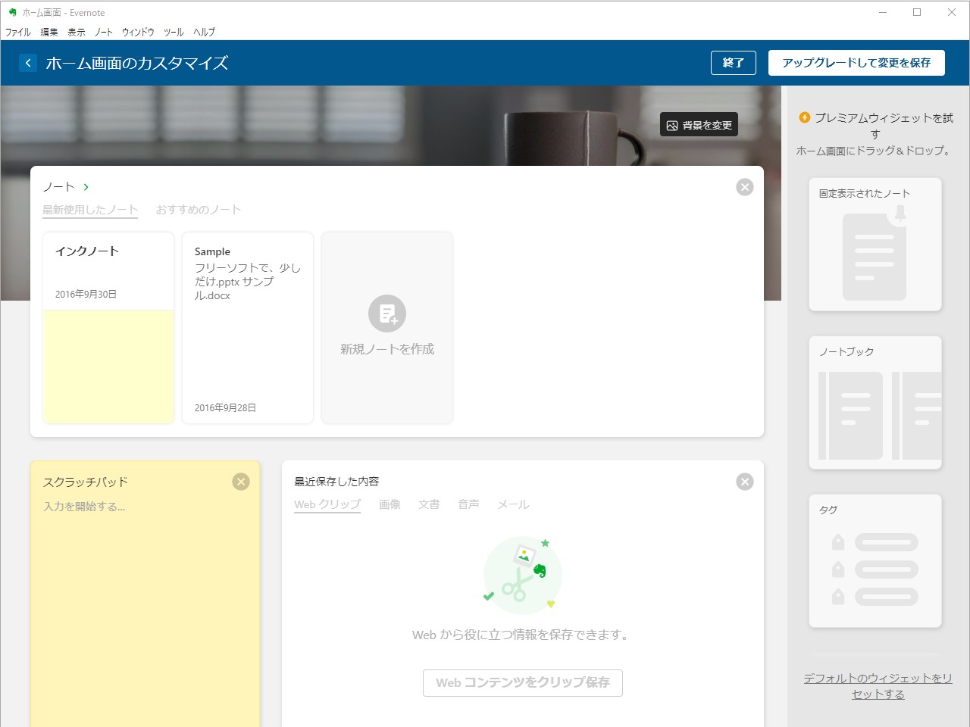Image resolution: width=970 pixels, height=727 pixels.
Task: Click the ホーム画面のカスタマイズ heading
Action: tap(137, 63)
